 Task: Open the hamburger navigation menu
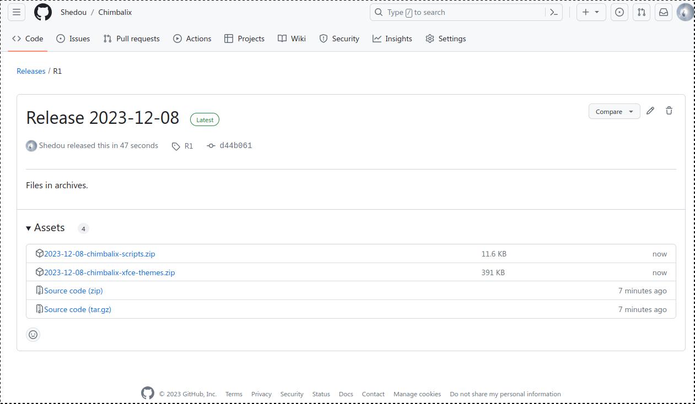tap(17, 12)
